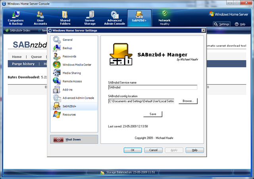Click the Add-ins settings icon
The image size is (254, 179).
57,90
